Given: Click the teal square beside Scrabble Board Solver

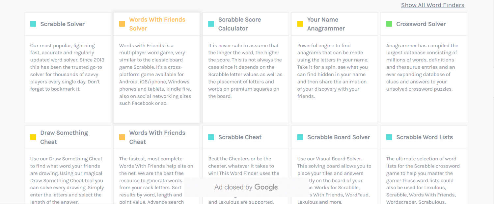Looking at the screenshot, I should [x=300, y=137].
